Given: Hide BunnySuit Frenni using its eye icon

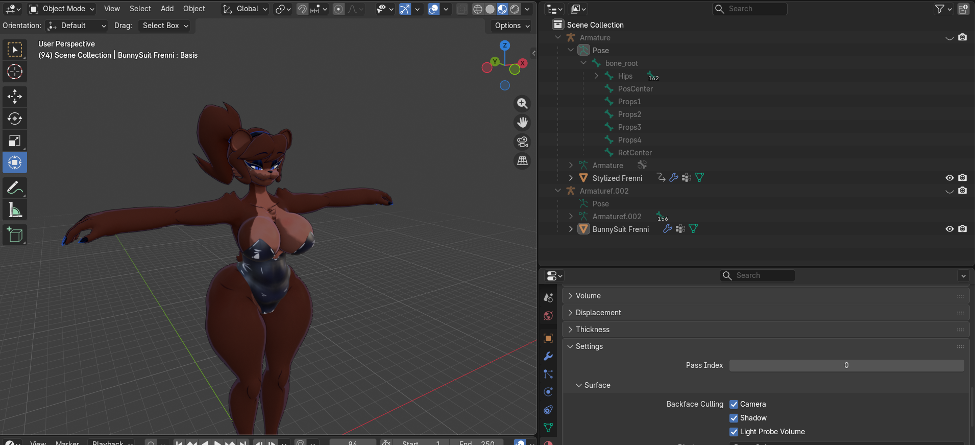Looking at the screenshot, I should point(949,229).
